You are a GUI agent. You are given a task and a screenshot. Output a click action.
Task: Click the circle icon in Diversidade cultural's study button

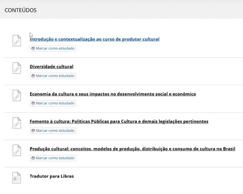33,76
